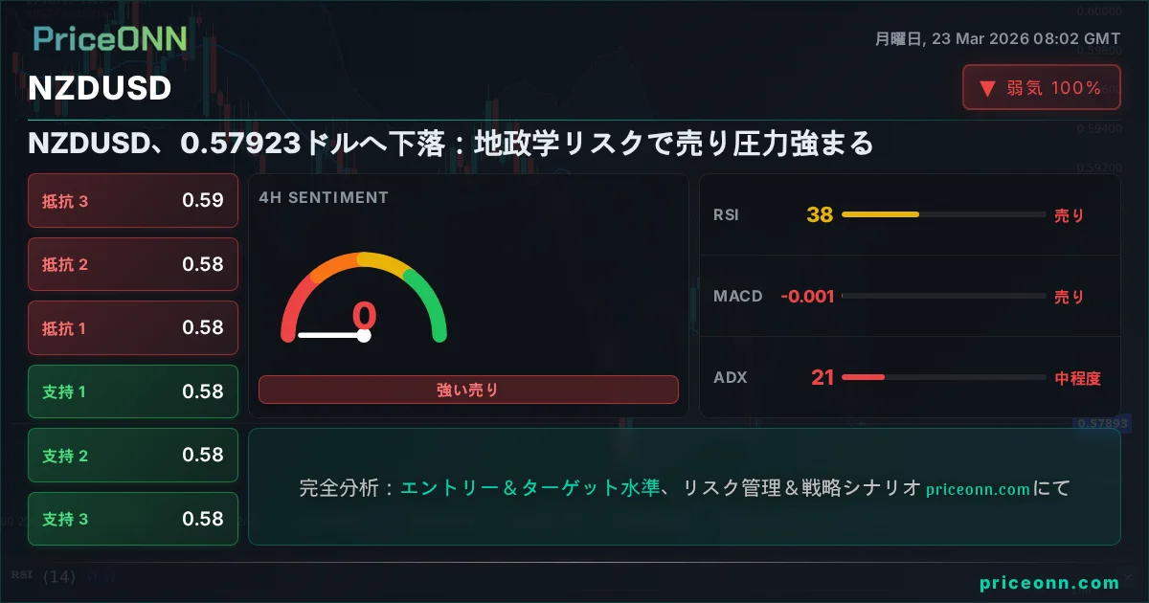This screenshot has width=1149, height=603.
Task: Click the 4H SENTIMENT panel label
Action: click(324, 198)
